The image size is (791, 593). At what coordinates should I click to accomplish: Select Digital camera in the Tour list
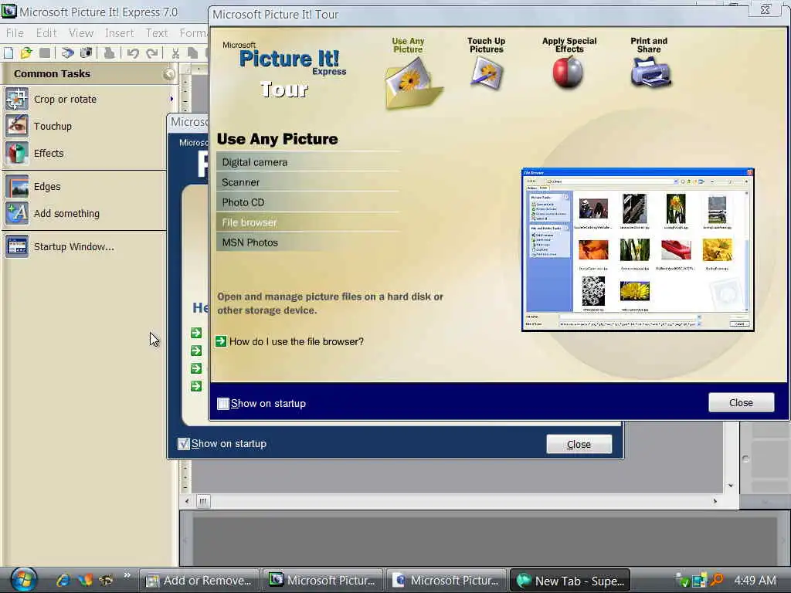click(308, 162)
